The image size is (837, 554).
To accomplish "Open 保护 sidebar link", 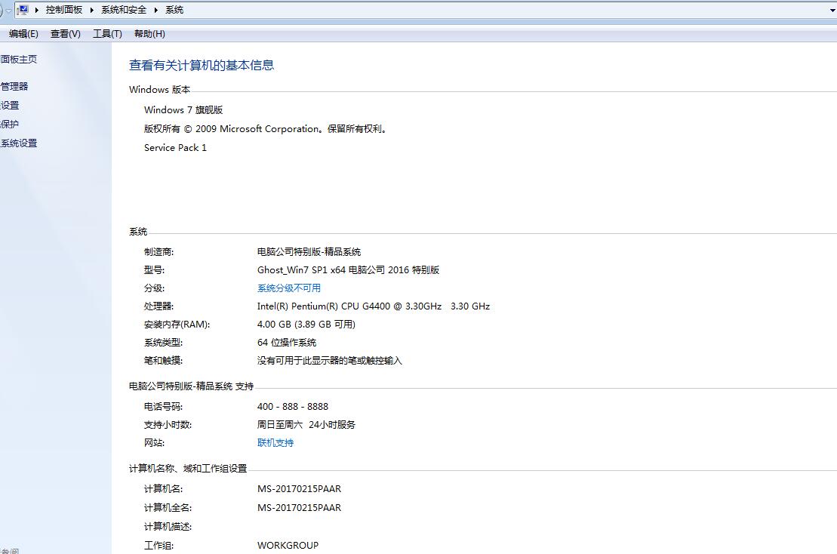I will (10, 125).
